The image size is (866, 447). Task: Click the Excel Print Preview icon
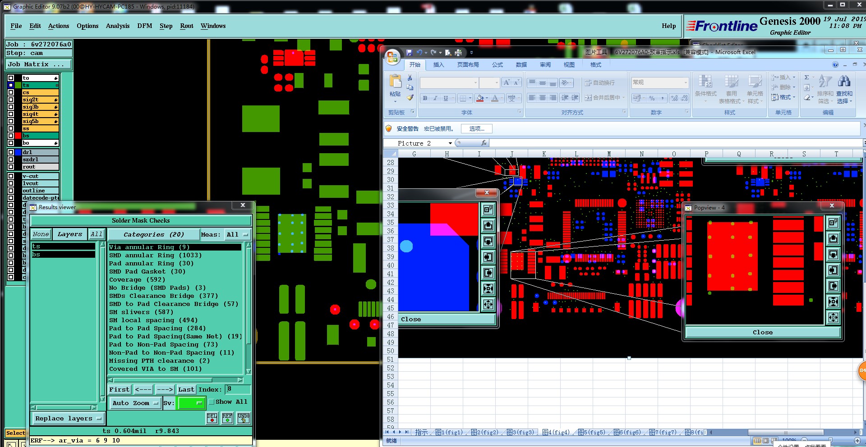coord(448,53)
